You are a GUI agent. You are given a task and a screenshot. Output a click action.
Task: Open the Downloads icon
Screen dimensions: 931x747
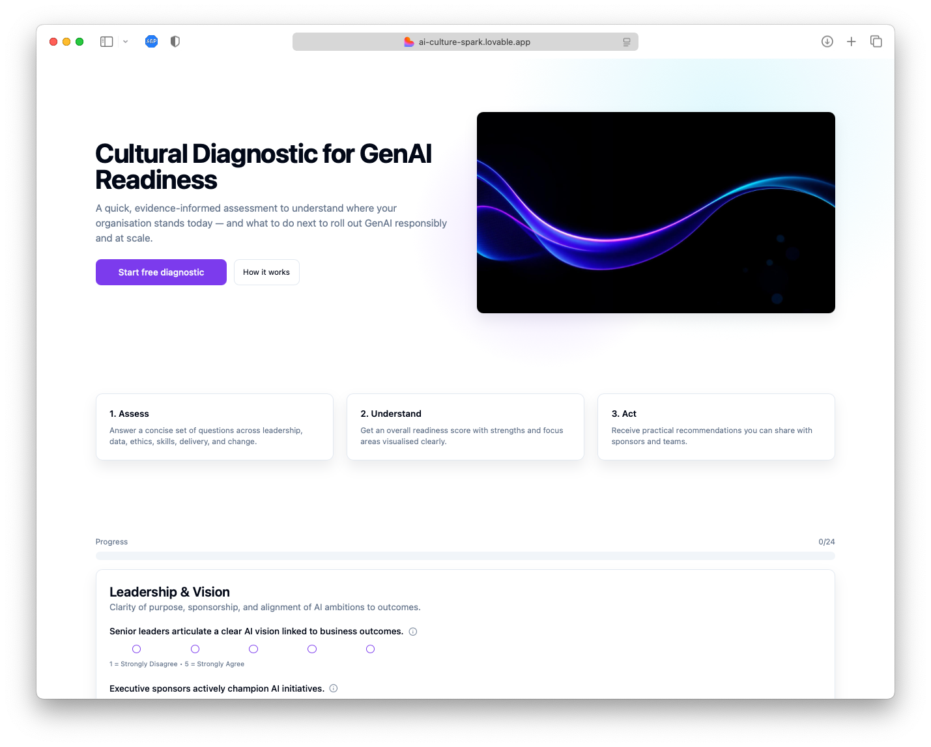click(827, 42)
